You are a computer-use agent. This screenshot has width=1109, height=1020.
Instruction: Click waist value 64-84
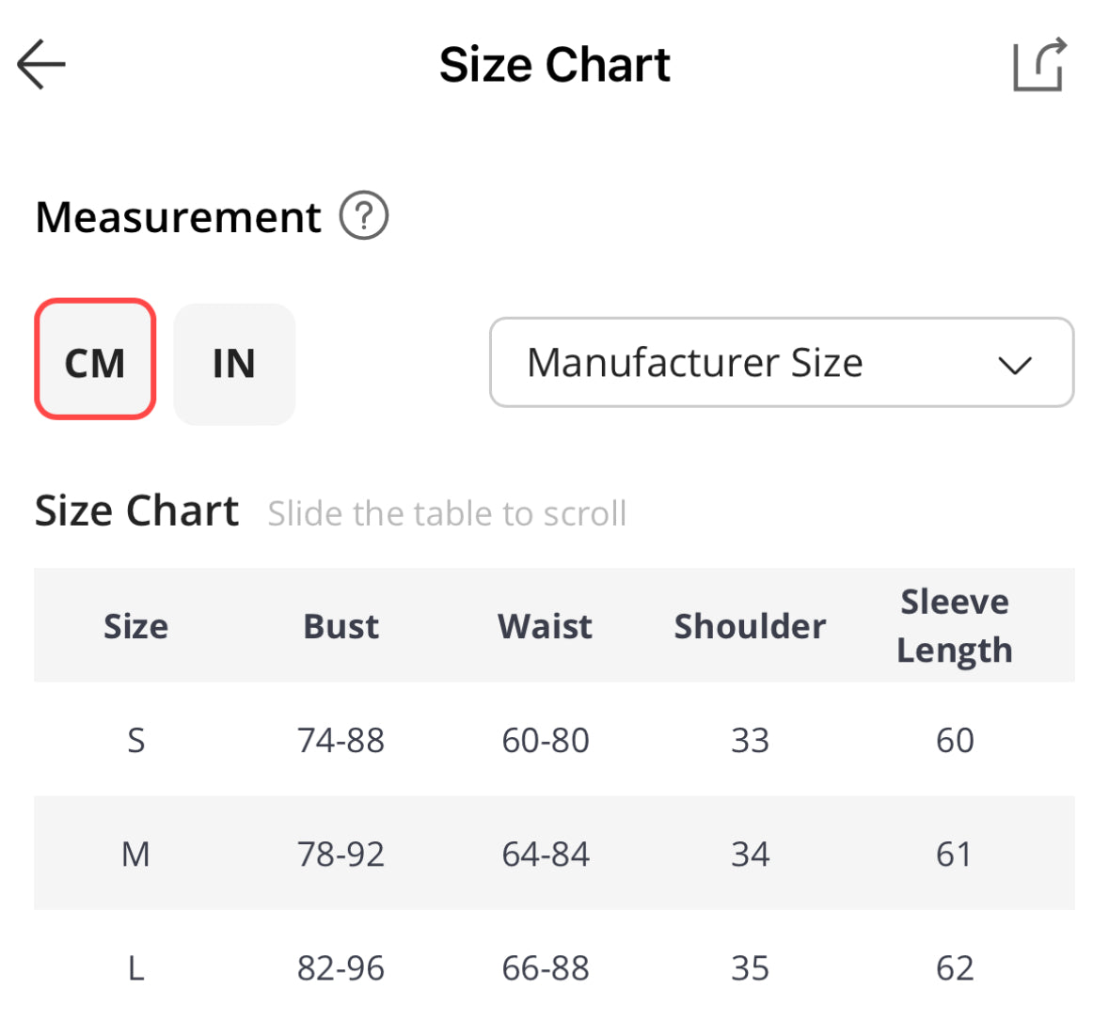[x=545, y=855]
